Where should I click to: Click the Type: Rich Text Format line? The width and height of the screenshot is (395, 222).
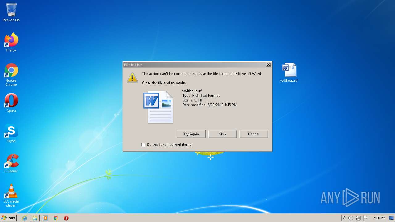coord(201,96)
